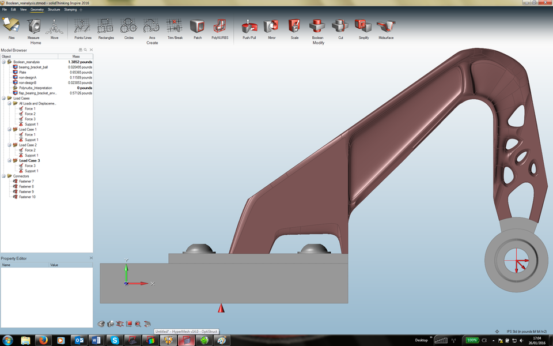Click the Value column header in Property Editor
Screen dimensions: 553x346
tap(70, 265)
